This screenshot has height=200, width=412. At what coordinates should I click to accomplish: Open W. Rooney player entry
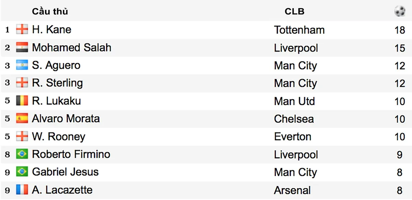58,137
